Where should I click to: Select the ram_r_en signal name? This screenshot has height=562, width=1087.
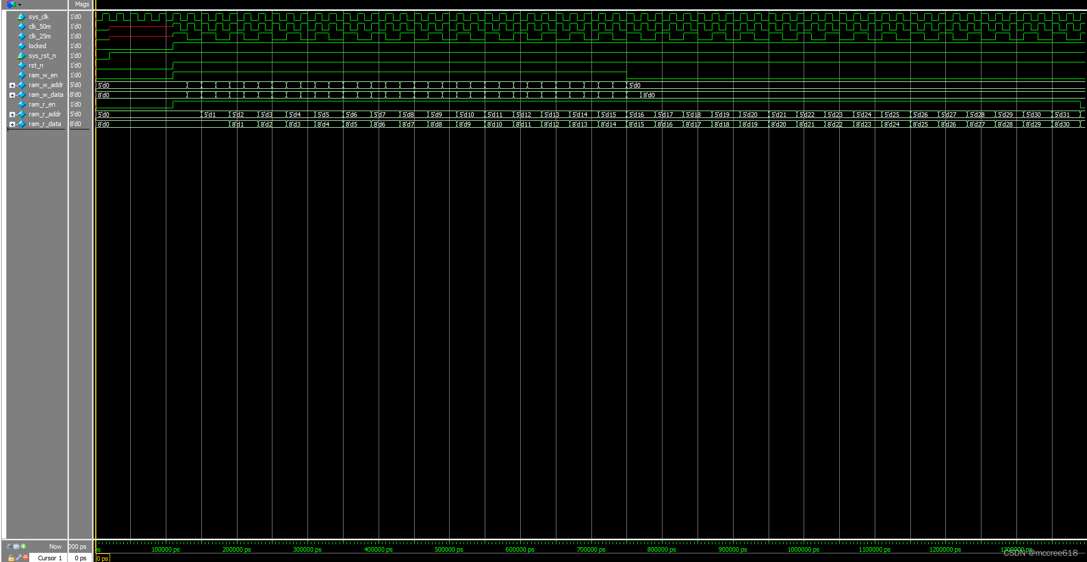click(x=42, y=104)
